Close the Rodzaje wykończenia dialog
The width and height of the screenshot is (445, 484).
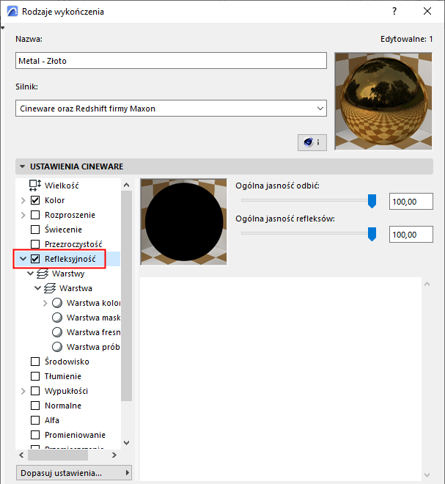[427, 12]
